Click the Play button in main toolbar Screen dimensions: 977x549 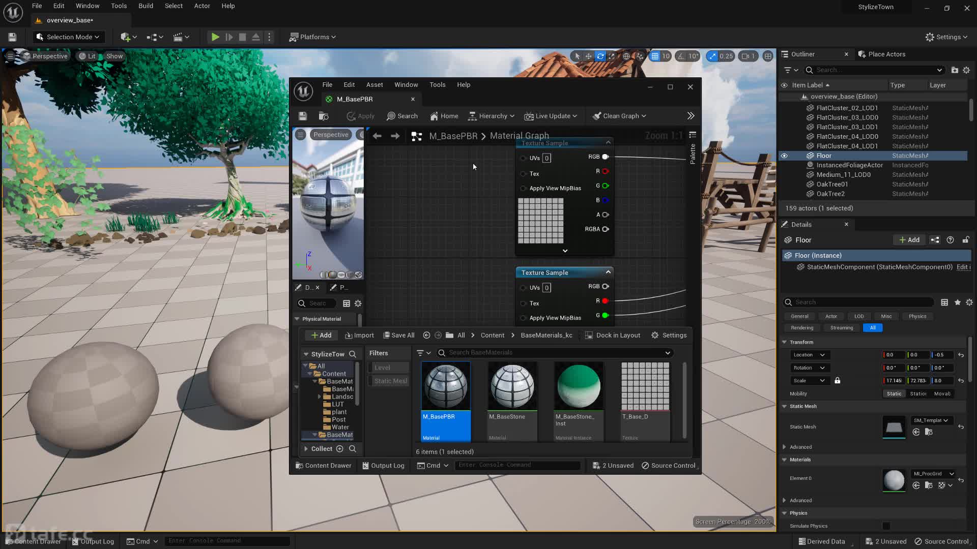(x=215, y=37)
